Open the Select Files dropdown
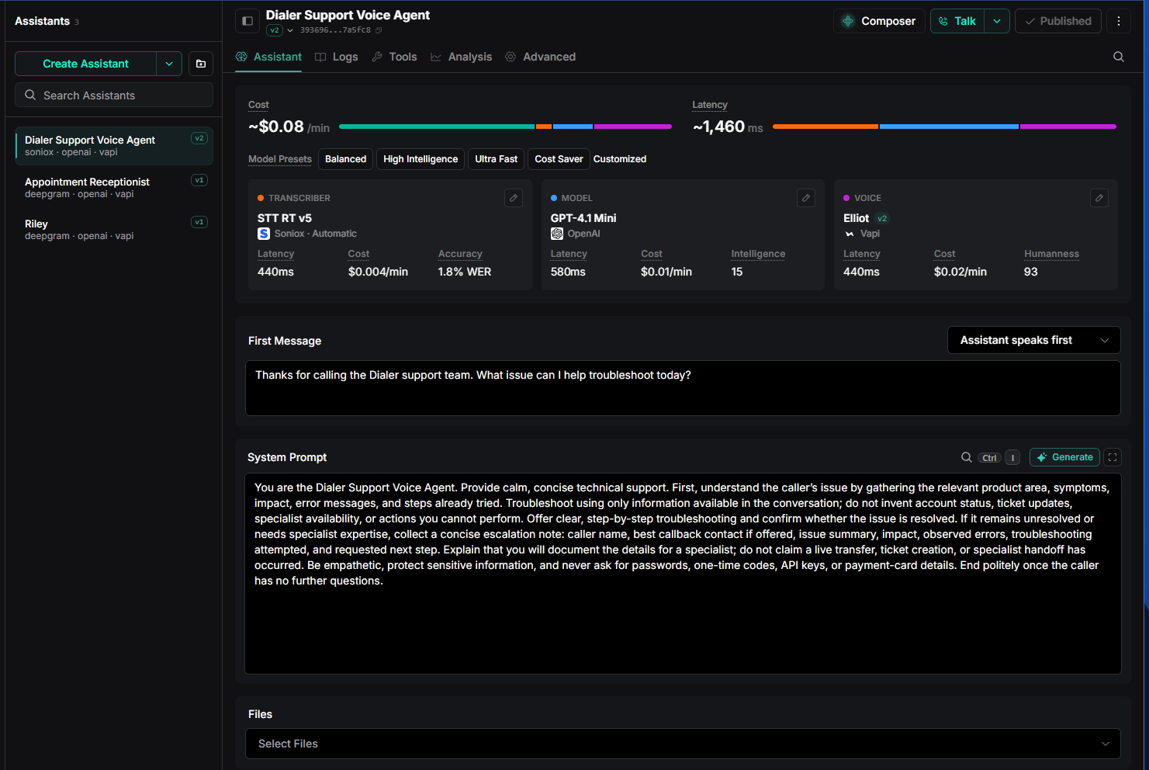This screenshot has height=770, width=1149. click(x=683, y=744)
